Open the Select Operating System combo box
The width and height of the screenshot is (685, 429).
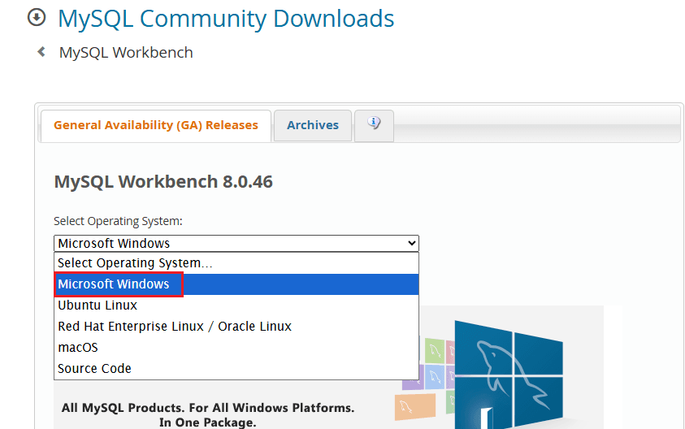236,243
